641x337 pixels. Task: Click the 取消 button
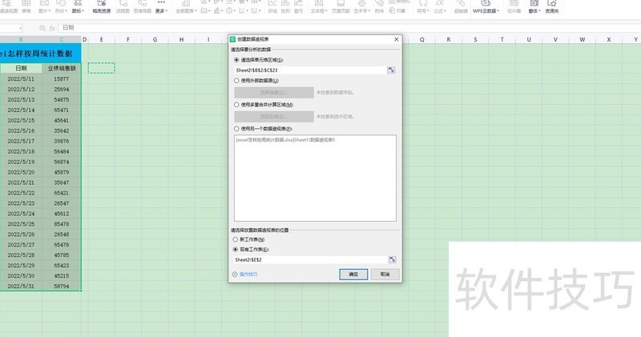coord(385,274)
